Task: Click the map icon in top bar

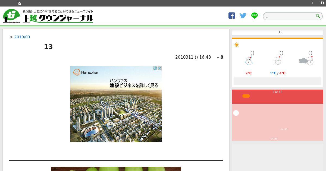Action: tap(322, 3)
